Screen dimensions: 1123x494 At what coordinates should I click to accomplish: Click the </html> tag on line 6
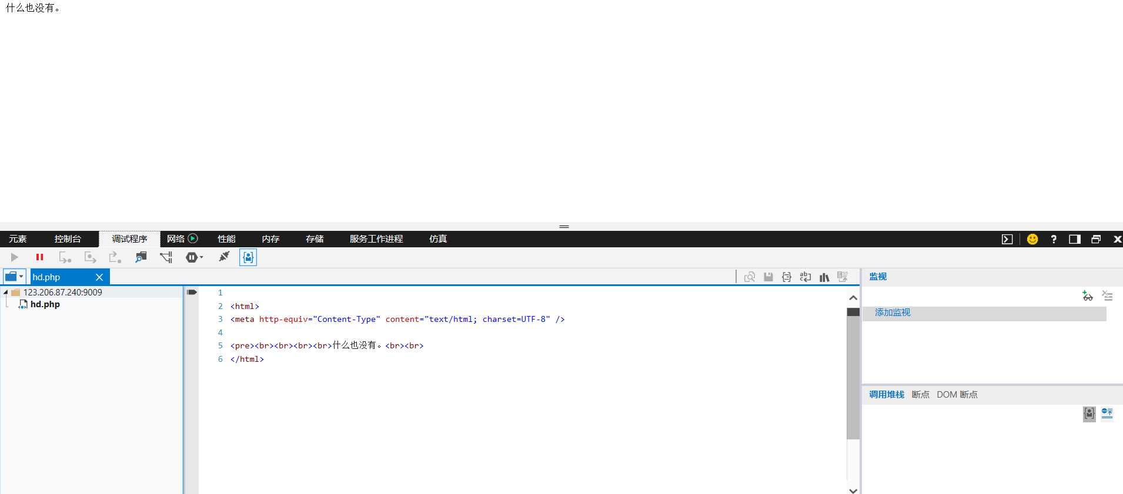point(247,359)
